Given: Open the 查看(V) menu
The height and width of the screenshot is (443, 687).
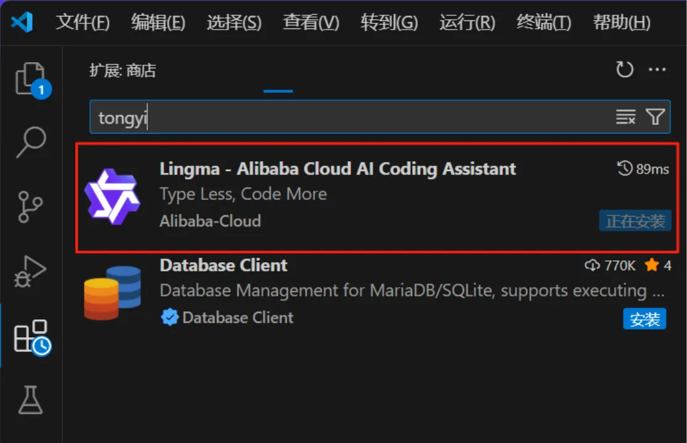Looking at the screenshot, I should click(311, 22).
